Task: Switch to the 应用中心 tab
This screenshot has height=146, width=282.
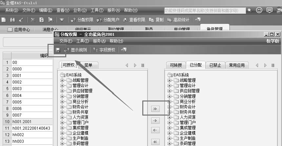Action: tap(18, 30)
